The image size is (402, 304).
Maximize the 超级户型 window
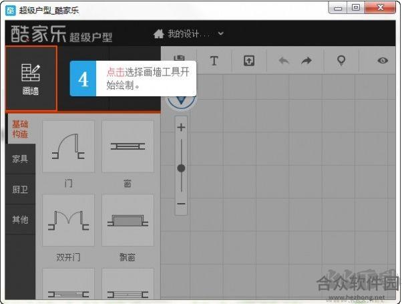356,8
